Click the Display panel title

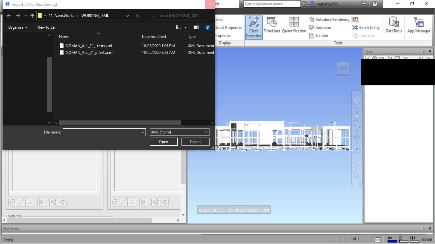coord(225,43)
